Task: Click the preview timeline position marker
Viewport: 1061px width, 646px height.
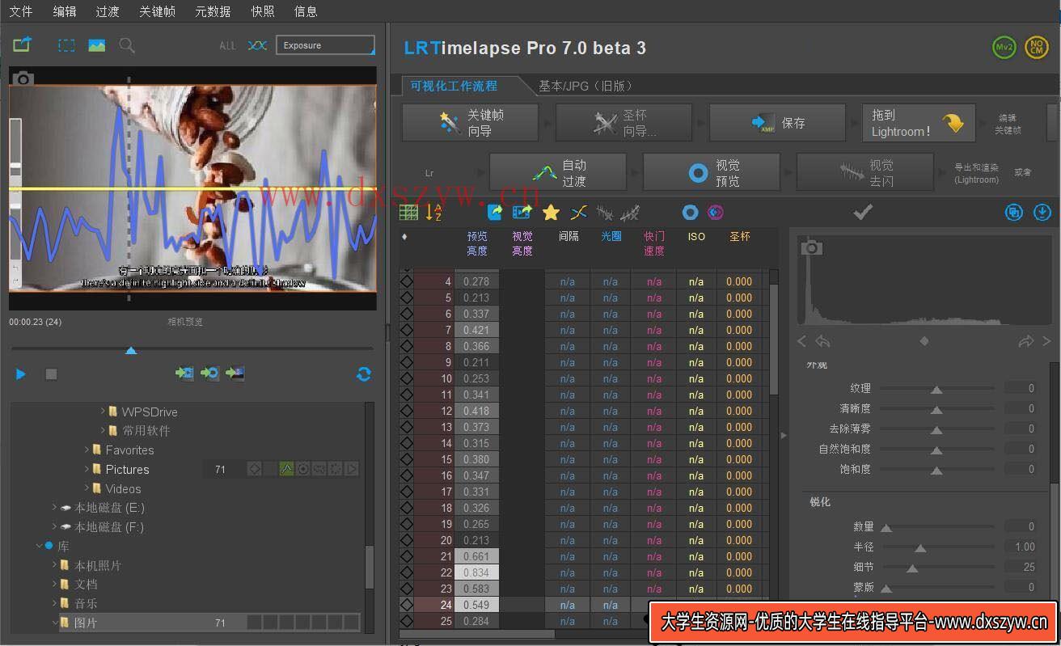Action: point(131,350)
